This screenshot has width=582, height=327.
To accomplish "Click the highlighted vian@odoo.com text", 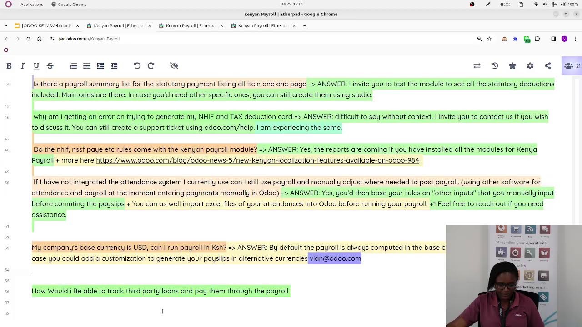I will click(x=335, y=258).
